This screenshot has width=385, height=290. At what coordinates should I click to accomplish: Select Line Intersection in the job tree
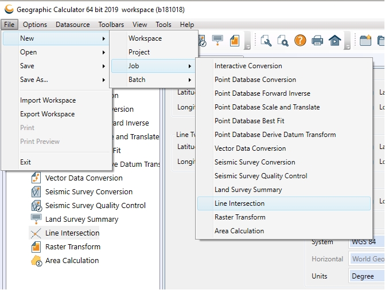click(72, 233)
